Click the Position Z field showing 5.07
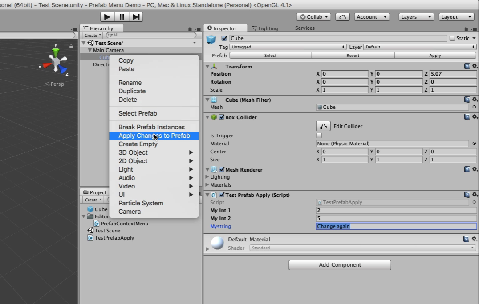 pyautogui.click(x=453, y=74)
